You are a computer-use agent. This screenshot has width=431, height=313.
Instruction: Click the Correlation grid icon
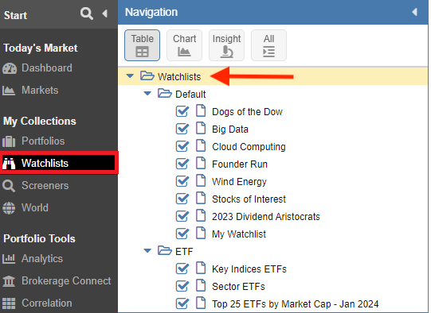9,303
